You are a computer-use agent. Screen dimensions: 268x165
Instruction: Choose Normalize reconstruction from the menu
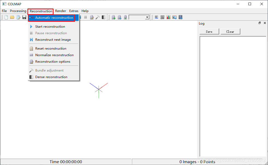(x=54, y=55)
